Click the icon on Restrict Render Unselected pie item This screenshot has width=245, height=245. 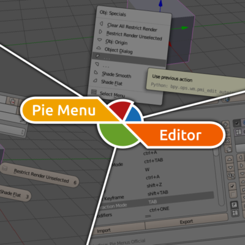click(x=4, y=168)
